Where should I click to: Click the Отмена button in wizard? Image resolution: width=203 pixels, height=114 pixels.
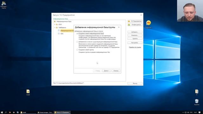click(x=116, y=71)
